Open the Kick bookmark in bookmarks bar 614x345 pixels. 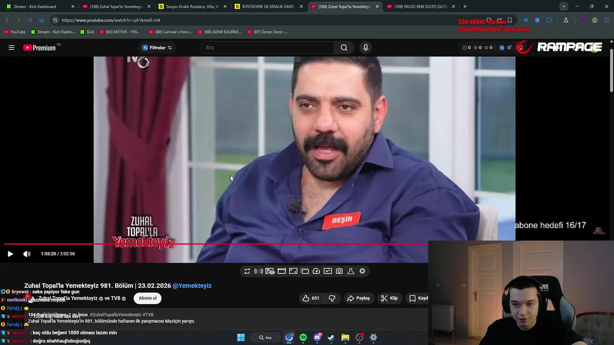pyautogui.click(x=87, y=32)
